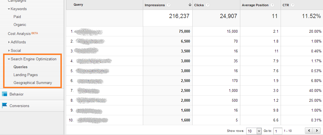
Task: Expand the AdWords menu
Action: (x=9, y=42)
